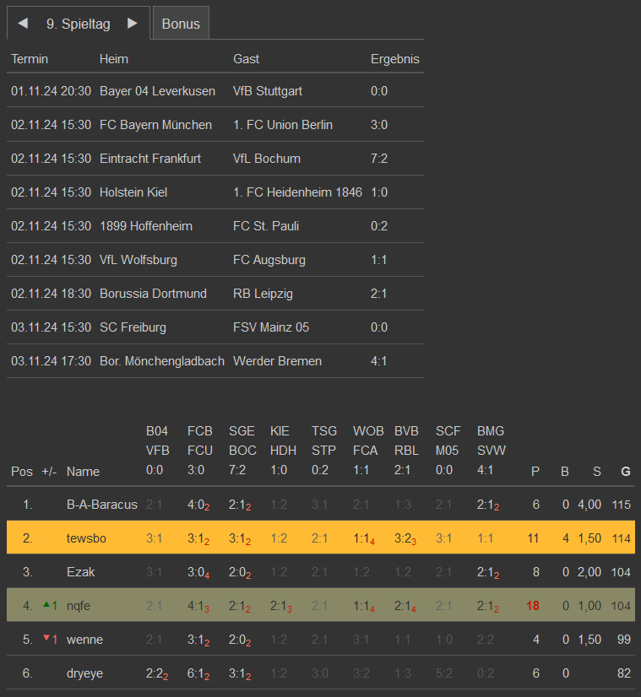Go to next matchday with right arrow
The width and height of the screenshot is (641, 697).
pos(133,24)
